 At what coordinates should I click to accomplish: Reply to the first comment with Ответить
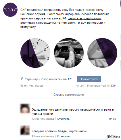pyautogui.click(x=63, y=119)
